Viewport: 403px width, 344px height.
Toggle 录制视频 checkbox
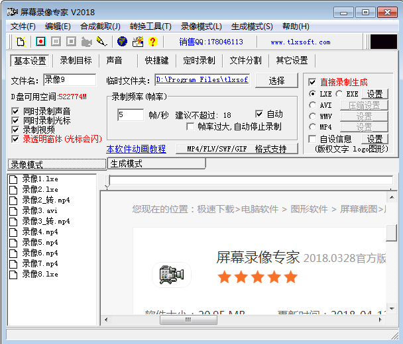click(15, 130)
